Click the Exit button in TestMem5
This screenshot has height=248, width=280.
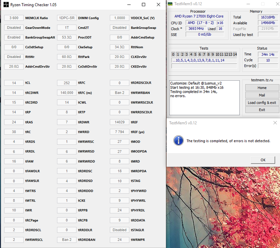[x=262, y=110]
